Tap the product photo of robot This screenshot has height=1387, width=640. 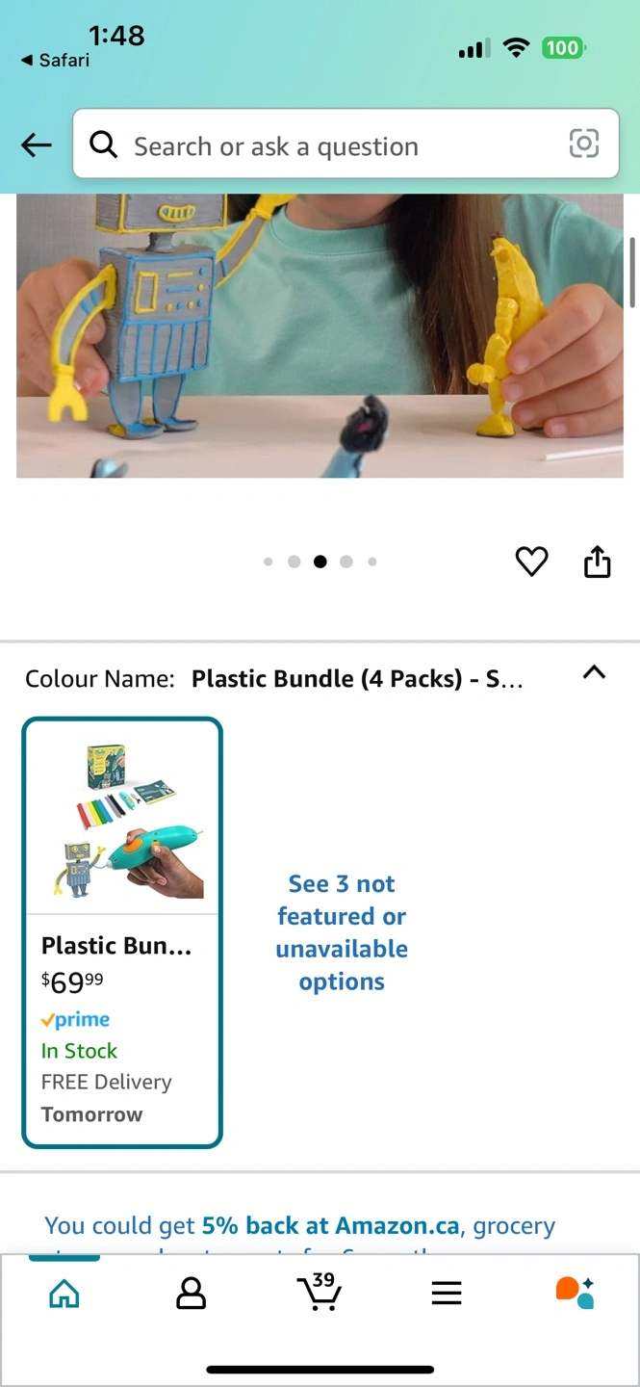320,335
